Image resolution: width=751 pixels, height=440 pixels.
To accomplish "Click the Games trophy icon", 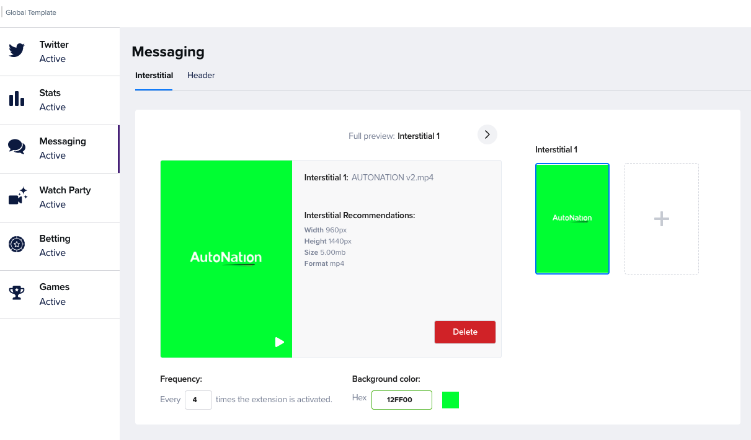I will 17,293.
